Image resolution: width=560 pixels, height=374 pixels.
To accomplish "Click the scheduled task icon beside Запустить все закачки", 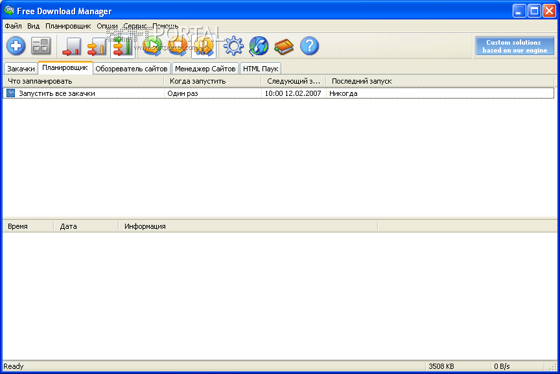I will pyautogui.click(x=11, y=93).
